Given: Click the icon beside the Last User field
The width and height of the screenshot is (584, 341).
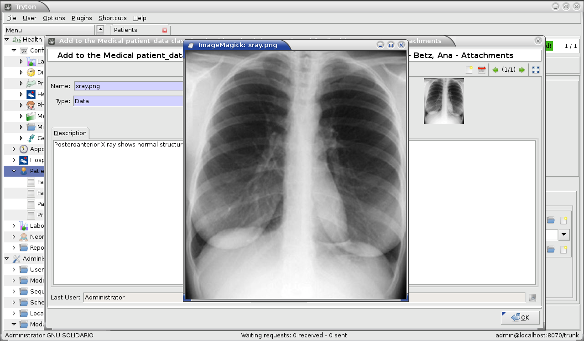Looking at the screenshot, I should 532,297.
